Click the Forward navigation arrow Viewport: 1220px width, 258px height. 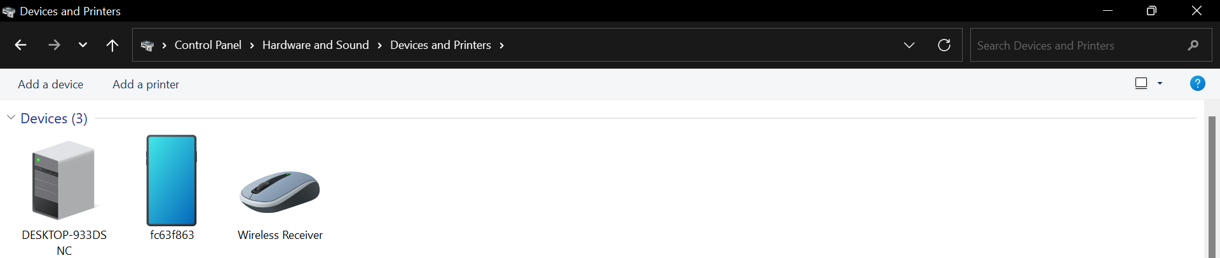point(54,45)
